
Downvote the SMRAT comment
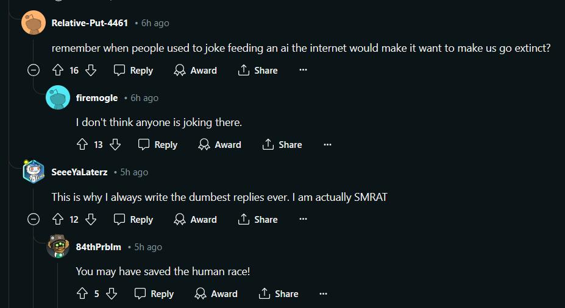tap(91, 219)
